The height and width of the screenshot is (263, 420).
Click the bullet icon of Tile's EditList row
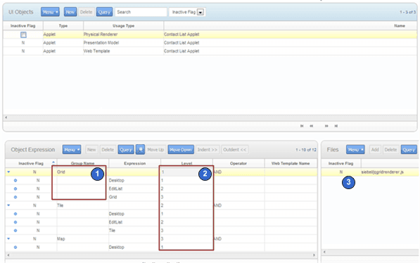15,222
